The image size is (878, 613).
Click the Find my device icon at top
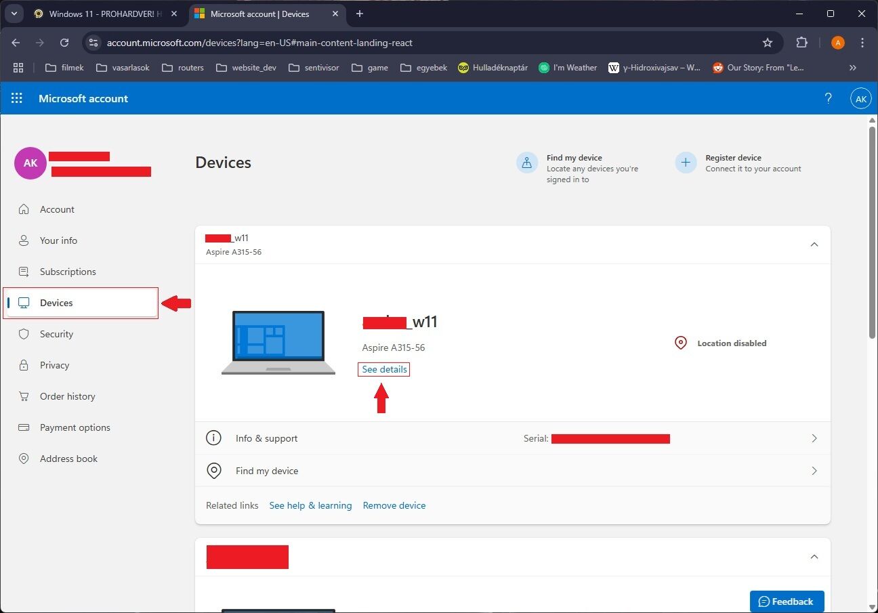(x=527, y=163)
